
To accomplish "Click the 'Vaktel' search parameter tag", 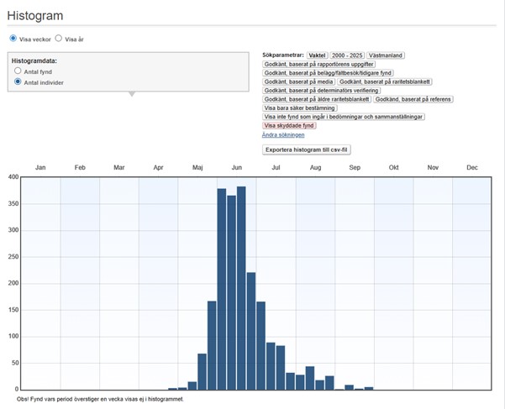I will pos(317,55).
